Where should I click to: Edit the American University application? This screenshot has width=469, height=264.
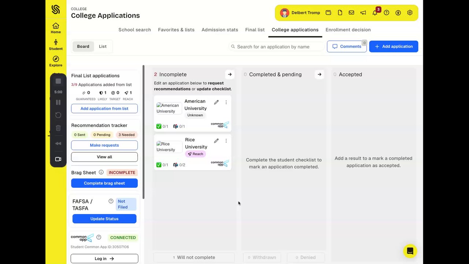coord(216,102)
